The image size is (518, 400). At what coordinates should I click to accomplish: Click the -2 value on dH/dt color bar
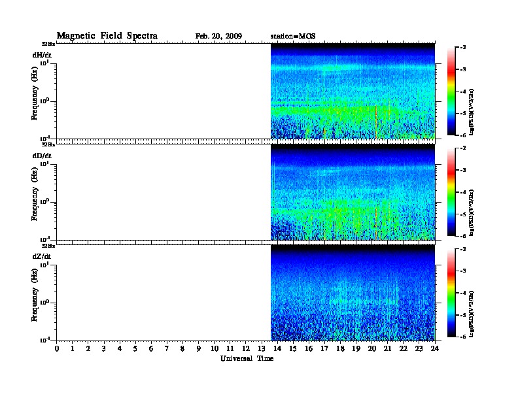click(x=463, y=48)
